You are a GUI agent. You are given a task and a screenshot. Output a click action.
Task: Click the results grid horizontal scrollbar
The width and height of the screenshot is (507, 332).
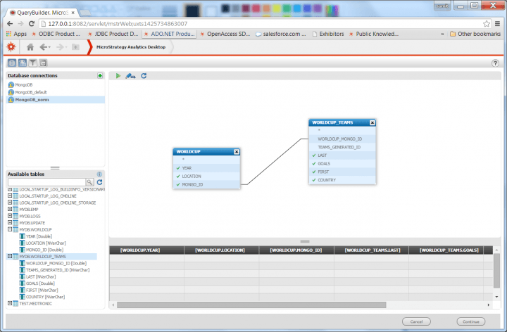pos(251,305)
